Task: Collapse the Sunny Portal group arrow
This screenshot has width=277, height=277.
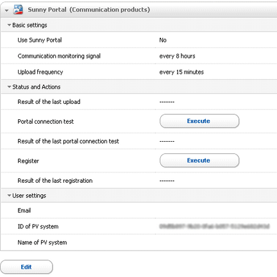Action: [x=6, y=10]
